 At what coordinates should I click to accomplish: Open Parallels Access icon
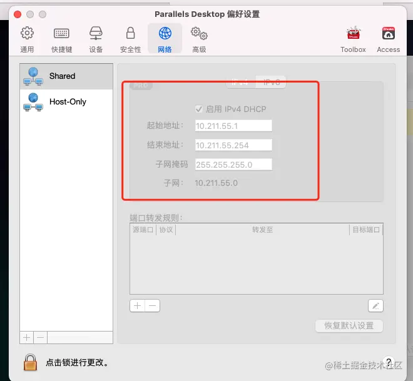pos(388,39)
